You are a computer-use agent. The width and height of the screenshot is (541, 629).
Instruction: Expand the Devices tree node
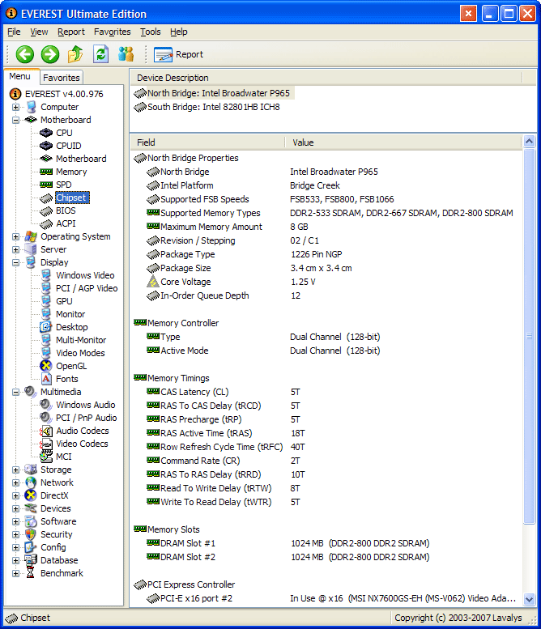pyautogui.click(x=15, y=508)
